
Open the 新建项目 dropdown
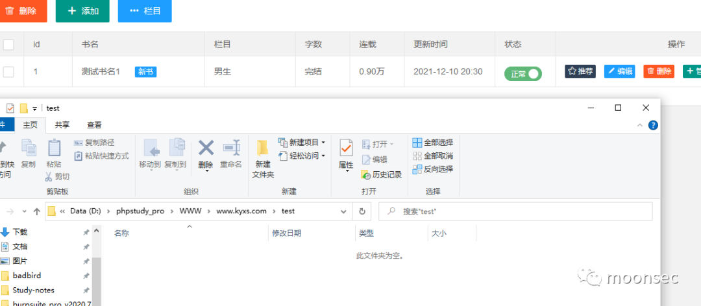click(302, 143)
